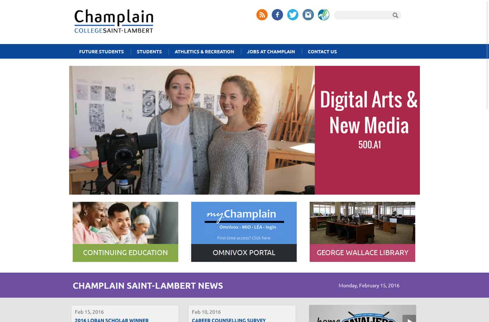Visit the Facebook page icon
Viewport: 489px width, 322px height.
(x=277, y=15)
